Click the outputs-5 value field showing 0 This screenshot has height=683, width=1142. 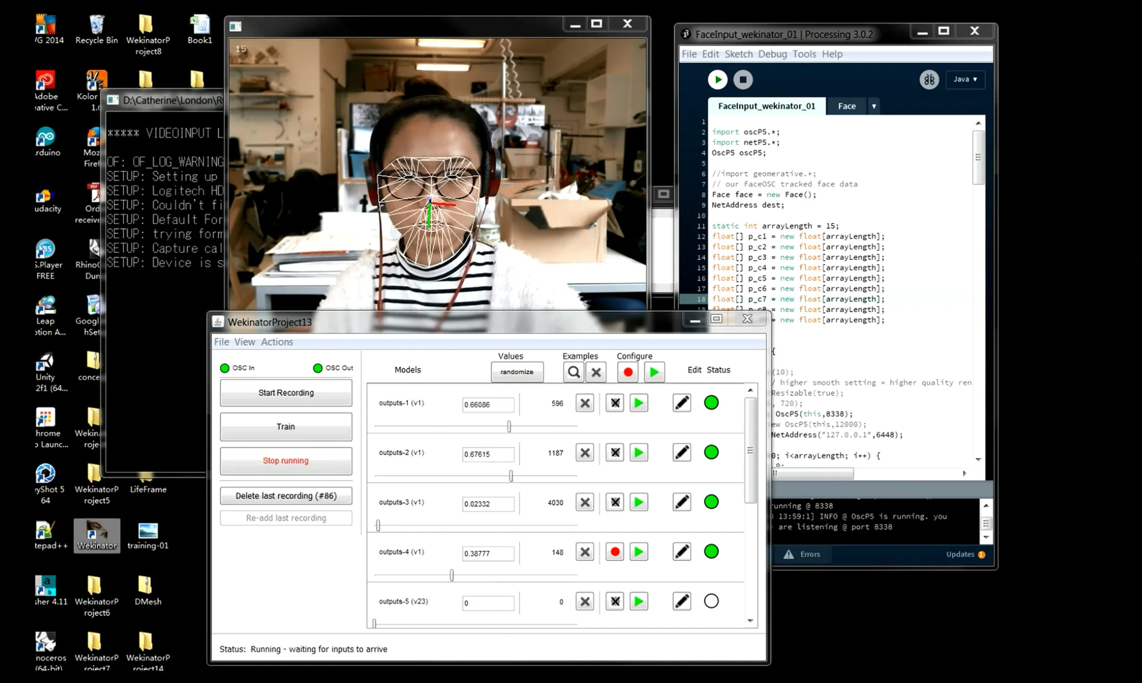(x=488, y=604)
